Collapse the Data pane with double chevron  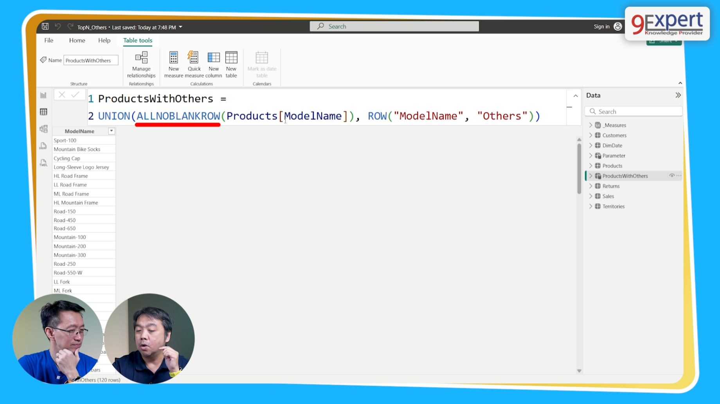tap(678, 95)
